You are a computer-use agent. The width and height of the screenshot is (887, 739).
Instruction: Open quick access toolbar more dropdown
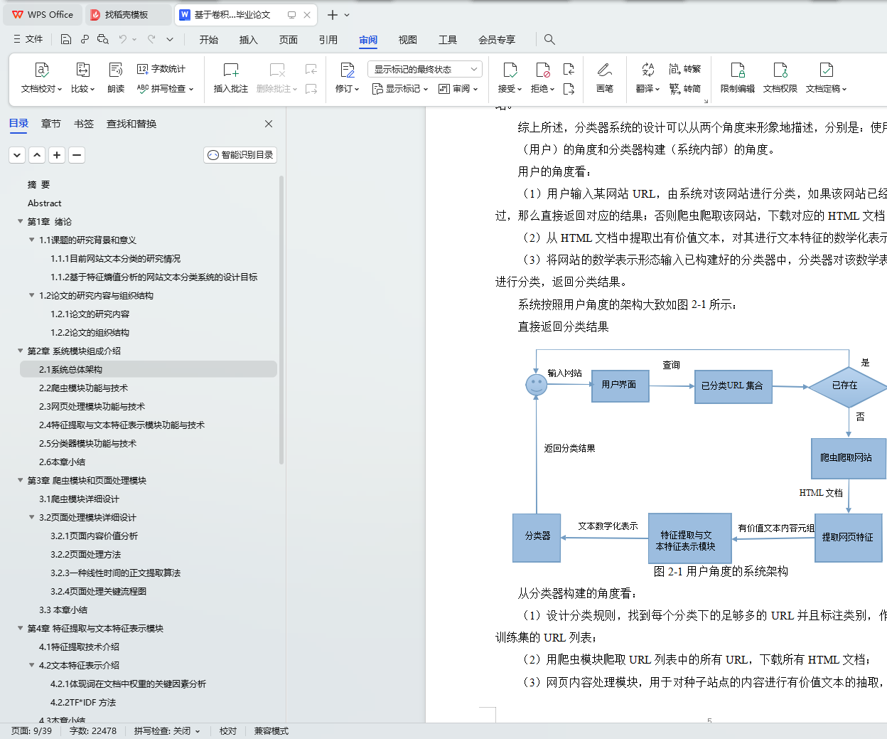point(170,39)
